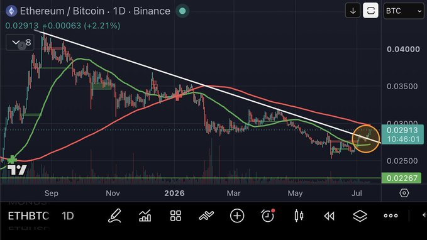The width and height of the screenshot is (427, 240).
Task: Click the Mar time axis label
Action: [234, 194]
